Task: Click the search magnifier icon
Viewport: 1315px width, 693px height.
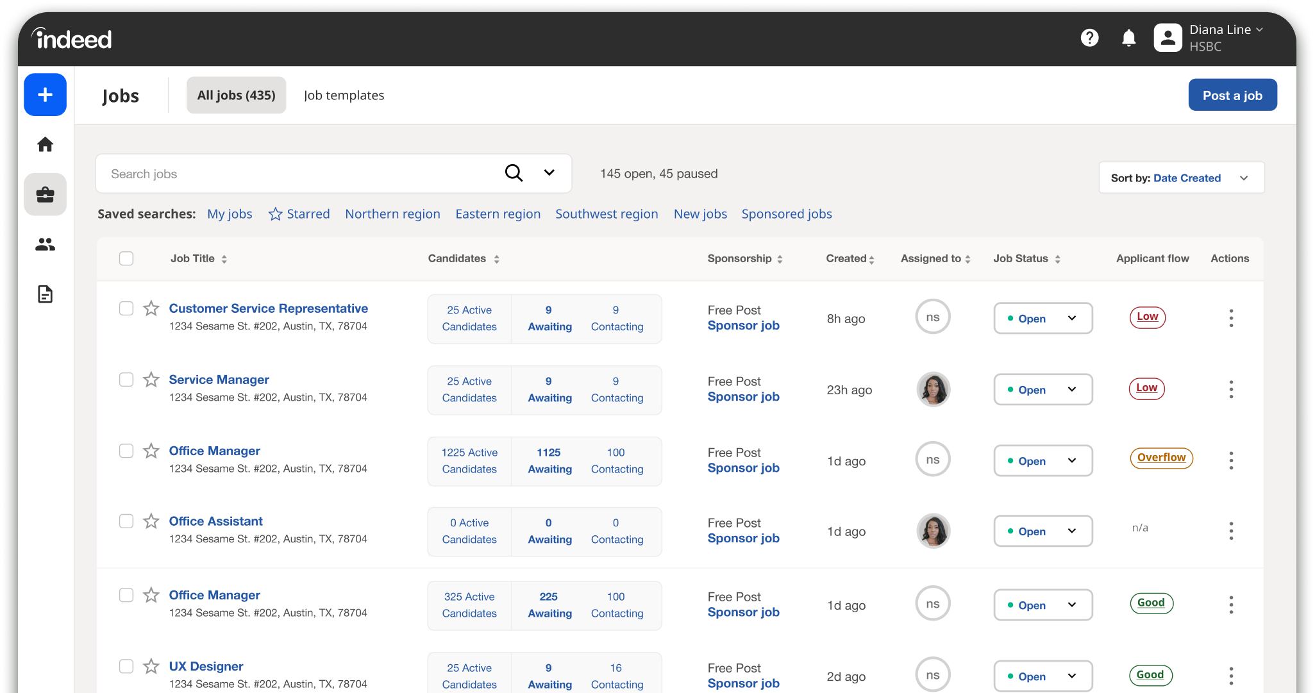Action: click(x=514, y=173)
